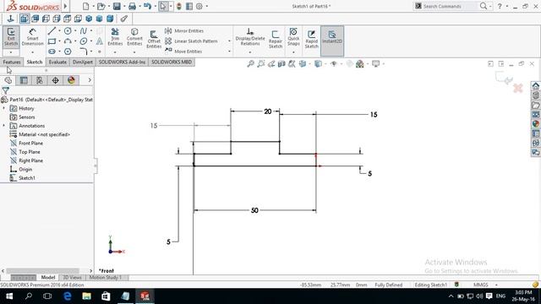
Task: Click the Print icon
Action: click(x=132, y=6)
